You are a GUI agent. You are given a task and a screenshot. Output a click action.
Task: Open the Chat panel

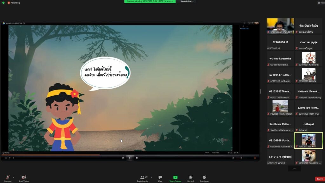(160, 177)
